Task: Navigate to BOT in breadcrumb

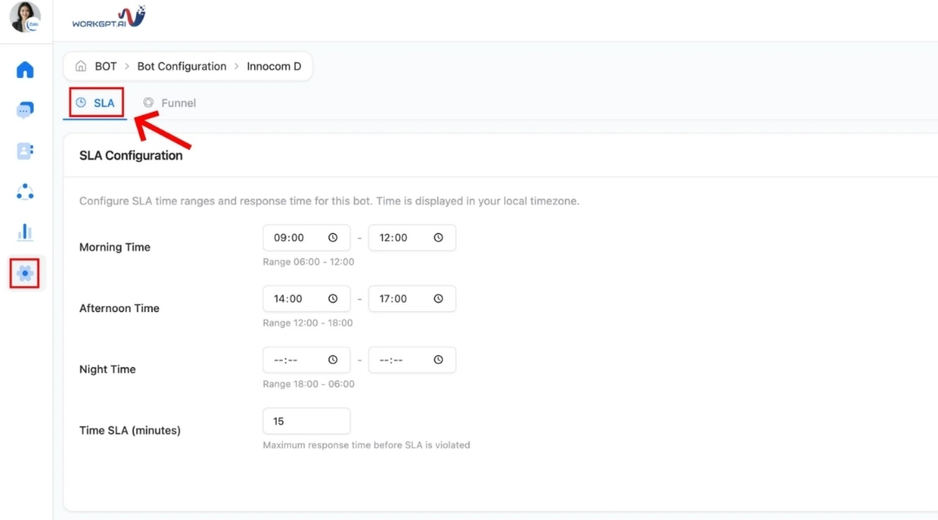Action: pyautogui.click(x=106, y=67)
